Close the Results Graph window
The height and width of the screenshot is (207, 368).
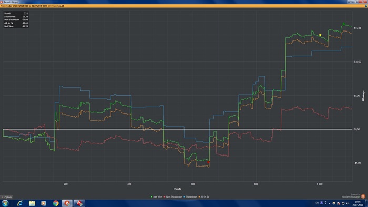[363, 2]
